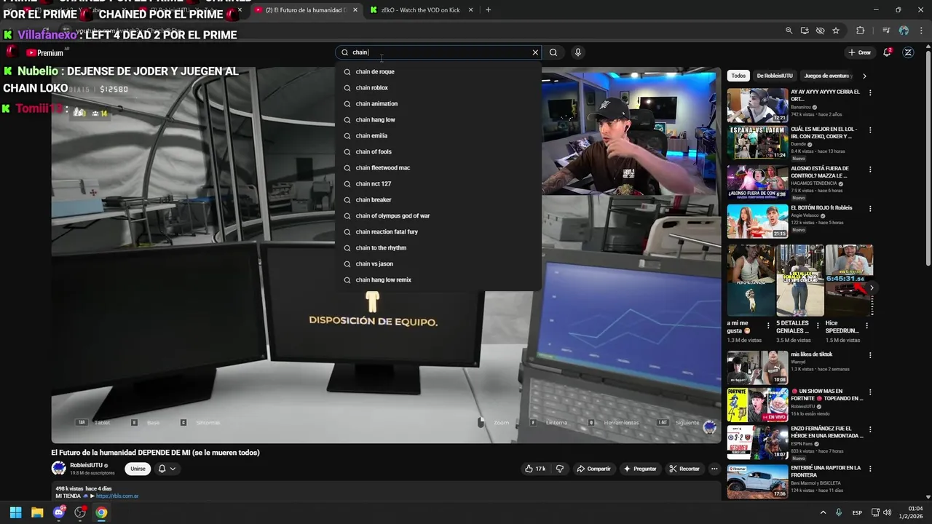Choose suggestion 'chain fleetwood mac'
This screenshot has width=932, height=524.
(x=438, y=167)
